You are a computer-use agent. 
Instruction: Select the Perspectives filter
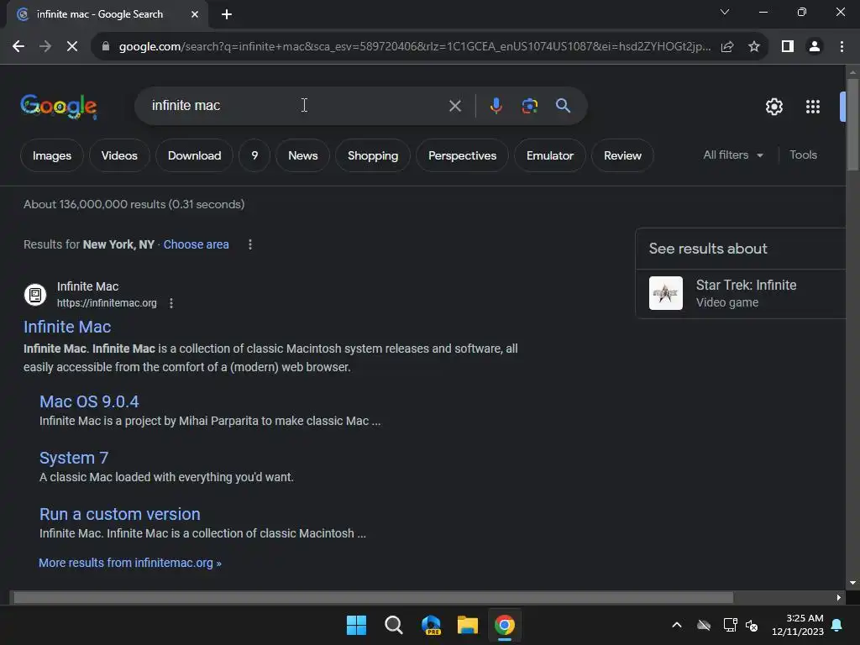(463, 155)
